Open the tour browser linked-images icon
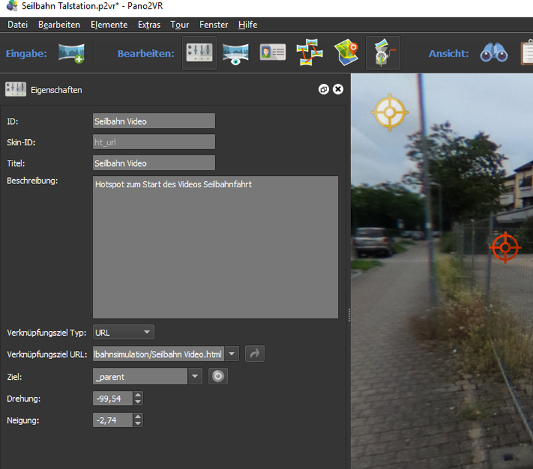 click(x=310, y=53)
